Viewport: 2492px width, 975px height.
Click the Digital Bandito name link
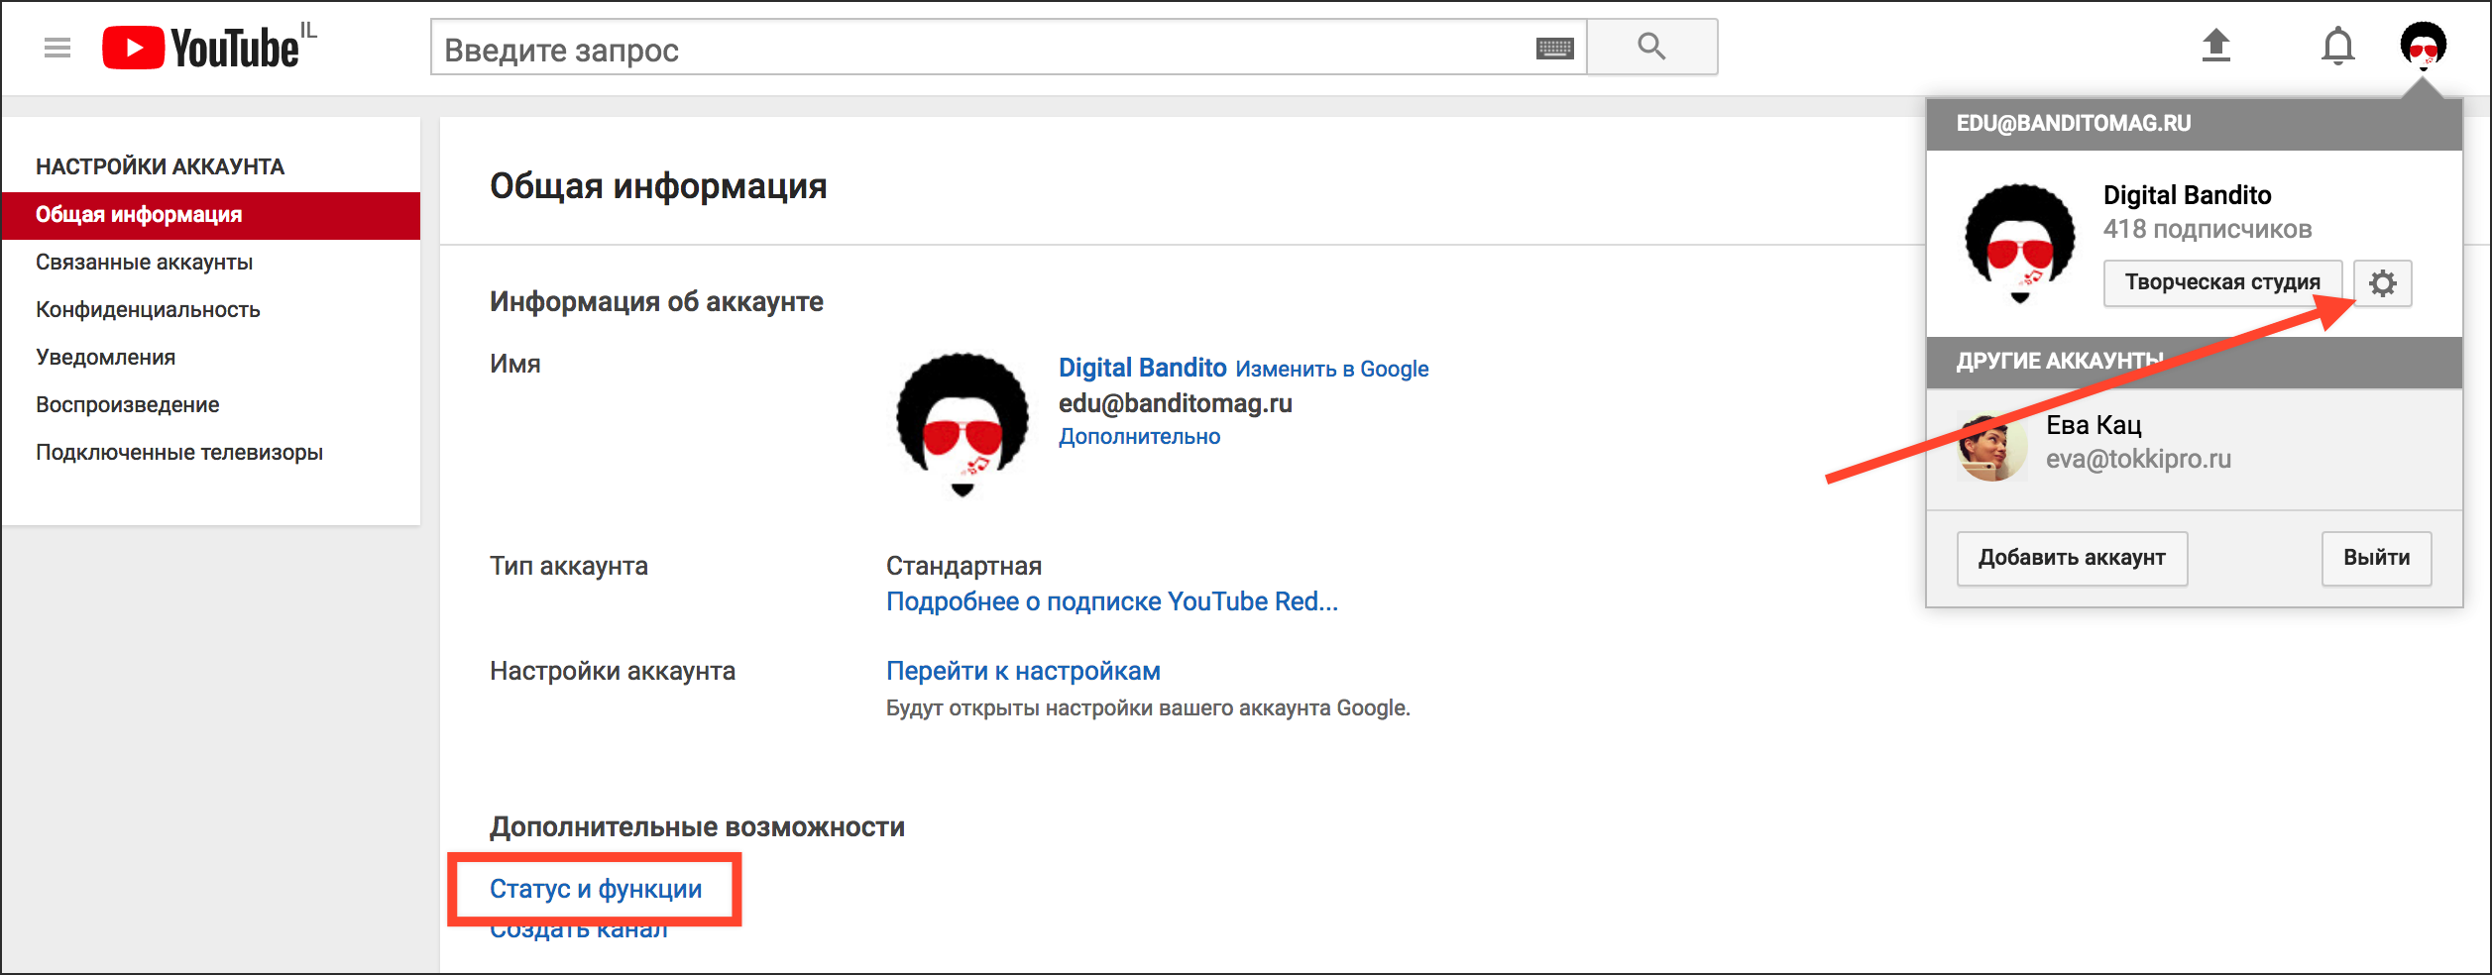point(1142,368)
